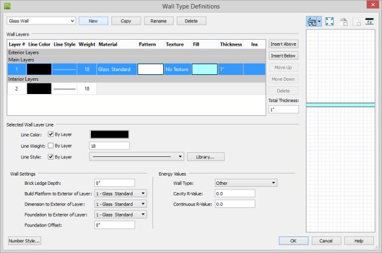
Task: Click the weight 18 cell in layer 2
Action: [87, 89]
